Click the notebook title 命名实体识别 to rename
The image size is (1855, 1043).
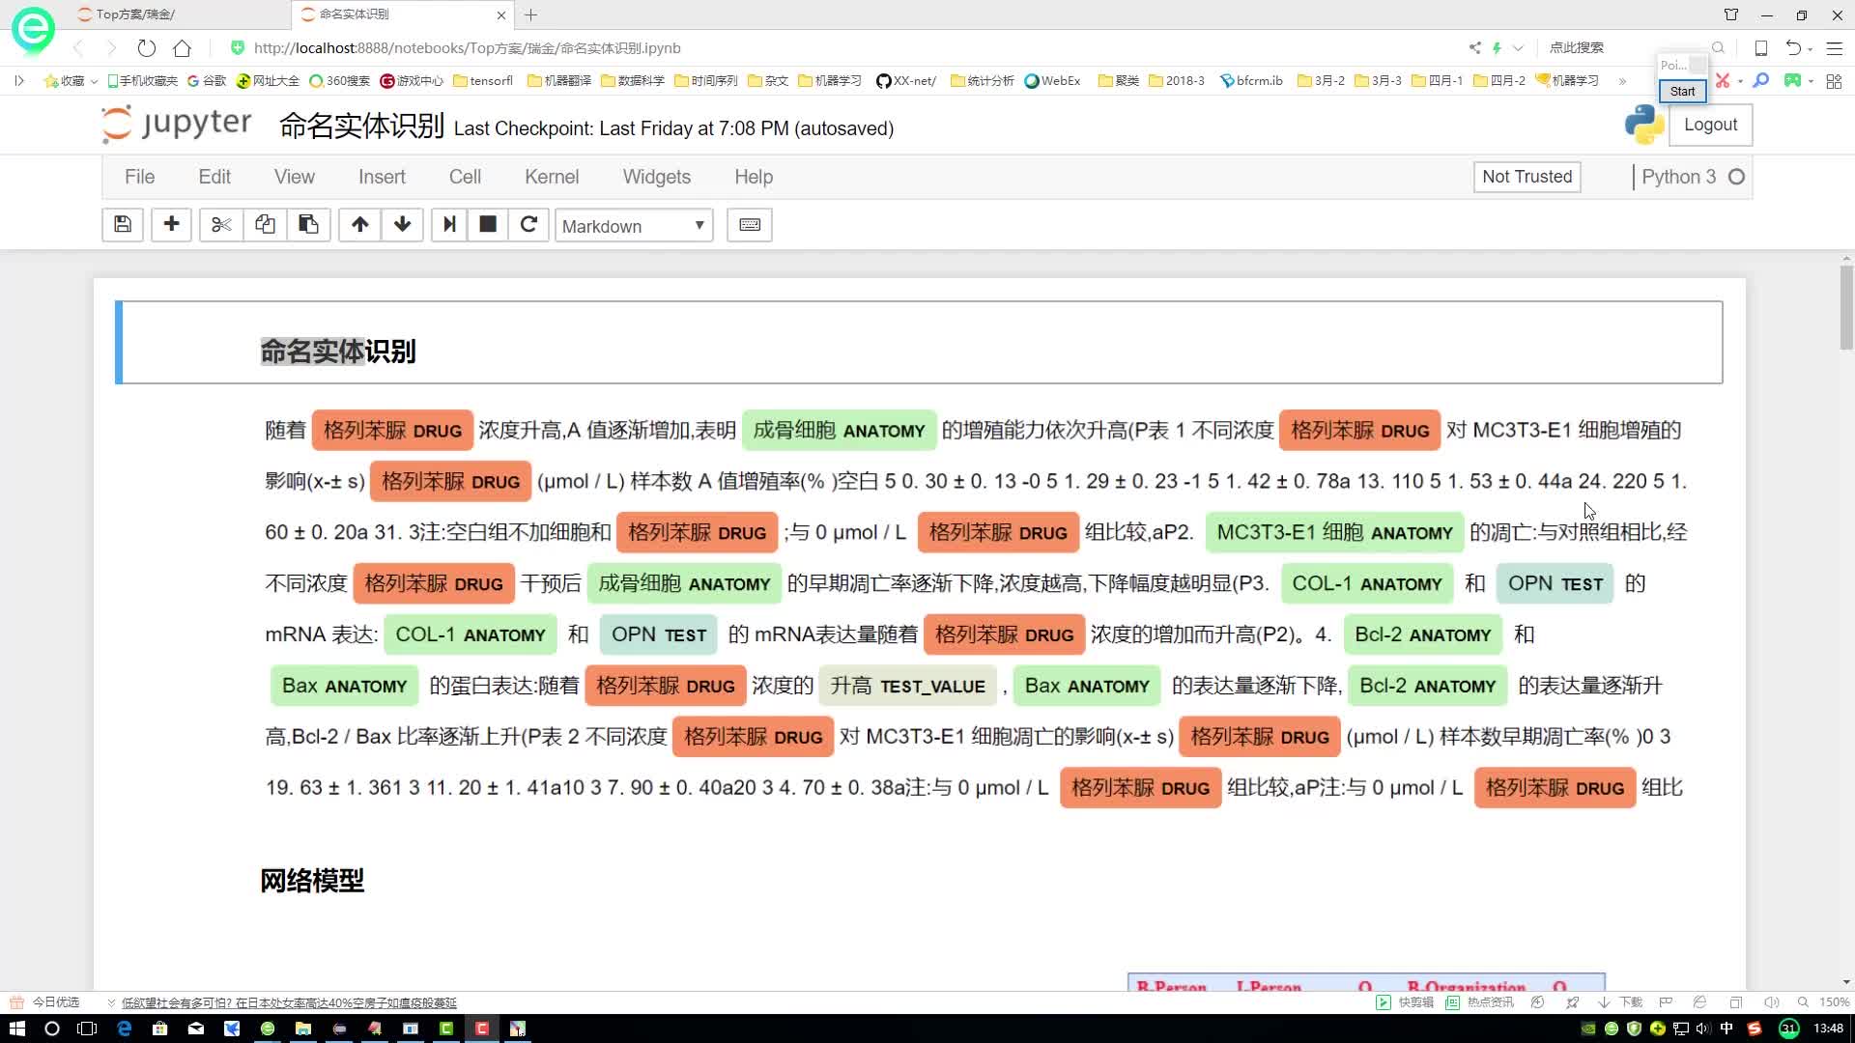pyautogui.click(x=361, y=127)
